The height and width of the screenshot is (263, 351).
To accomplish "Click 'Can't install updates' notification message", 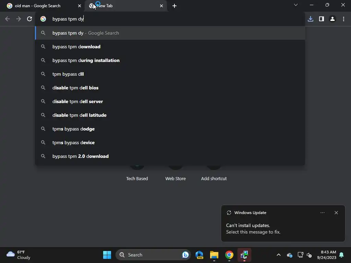I will pos(253,228).
